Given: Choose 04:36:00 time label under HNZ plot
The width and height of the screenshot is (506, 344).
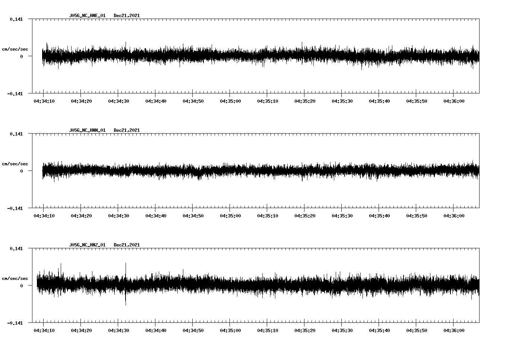Looking at the screenshot, I should 454,331.
